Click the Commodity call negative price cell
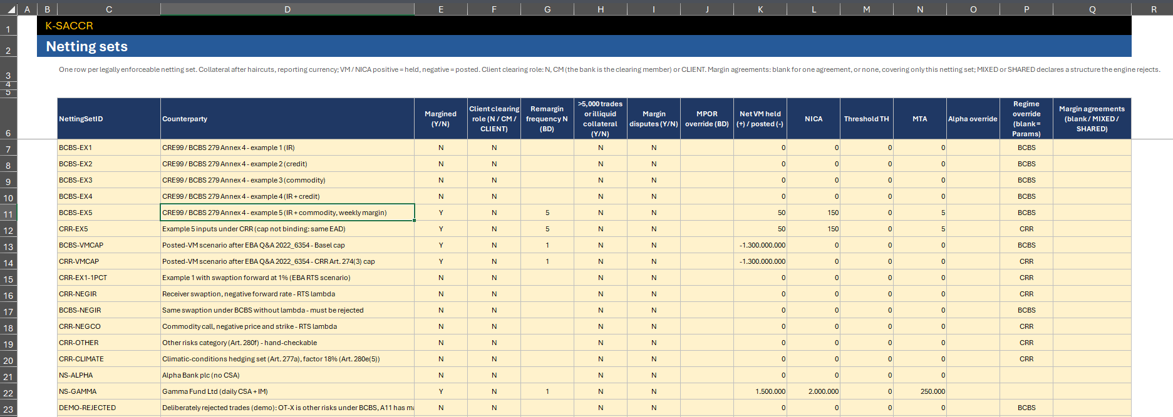The height and width of the screenshot is (417, 1173). pos(287,326)
